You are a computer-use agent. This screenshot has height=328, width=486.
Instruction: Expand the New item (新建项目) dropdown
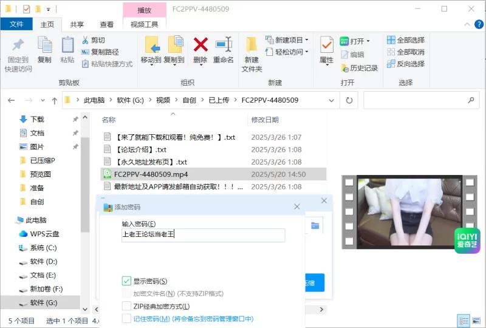pyautogui.click(x=307, y=40)
